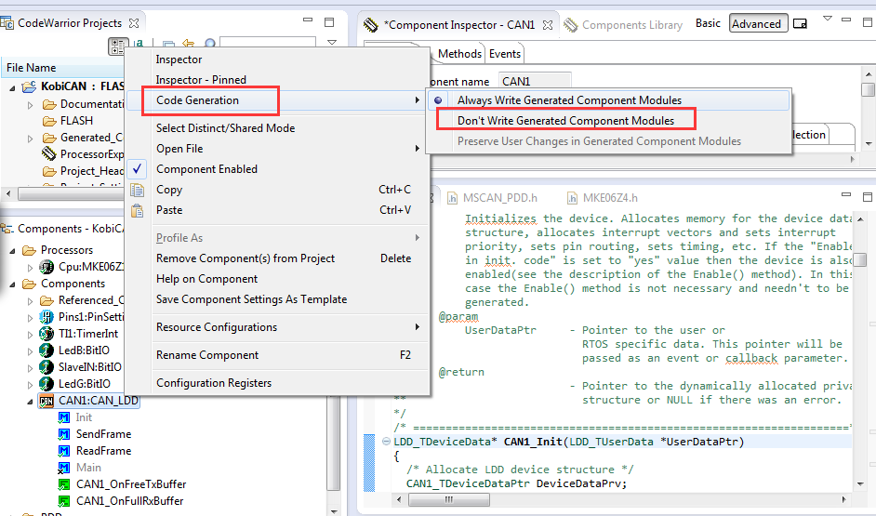
Task: Click the Component Inspector chip icon
Action: click(x=370, y=25)
